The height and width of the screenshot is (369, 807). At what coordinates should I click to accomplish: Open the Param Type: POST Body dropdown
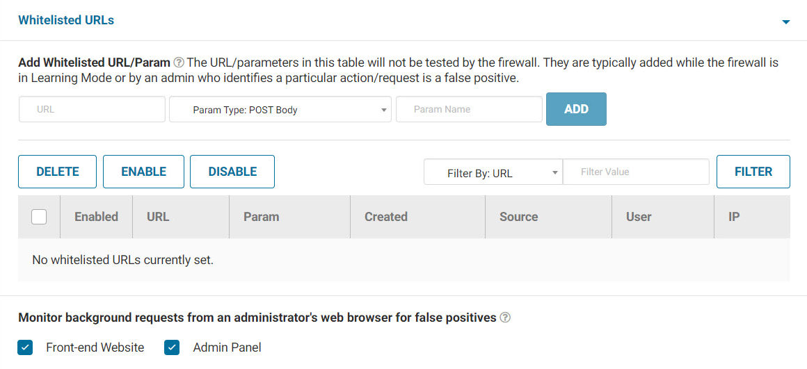280,110
